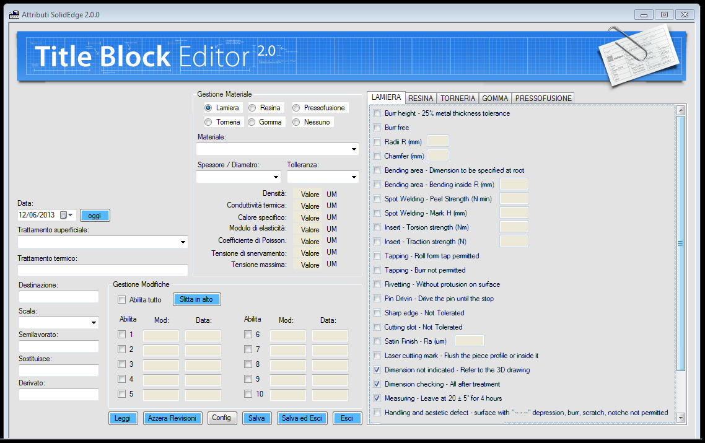Screen dimensions: 705x443
Task: Click the checklist scroll up arrow
Action: coord(680,110)
